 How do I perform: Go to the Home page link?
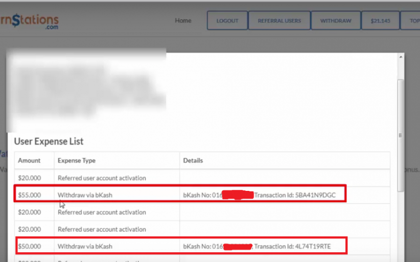point(183,21)
